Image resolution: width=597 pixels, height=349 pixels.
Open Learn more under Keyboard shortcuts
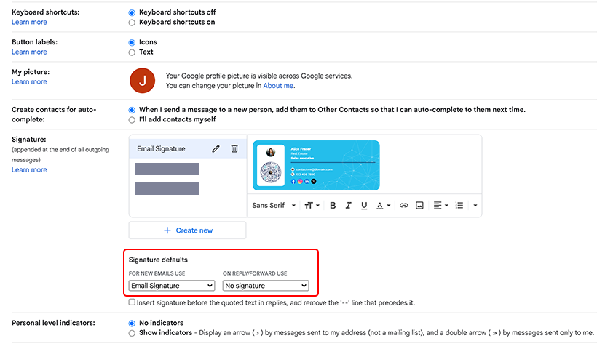click(29, 22)
